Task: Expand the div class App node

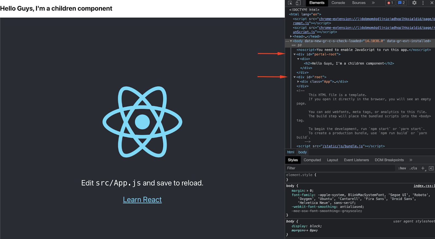Action: (x=298, y=82)
